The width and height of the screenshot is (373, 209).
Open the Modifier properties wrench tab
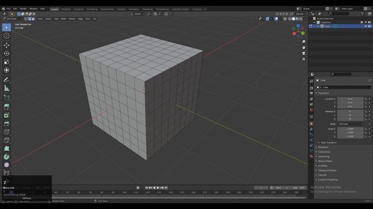tap(311, 129)
